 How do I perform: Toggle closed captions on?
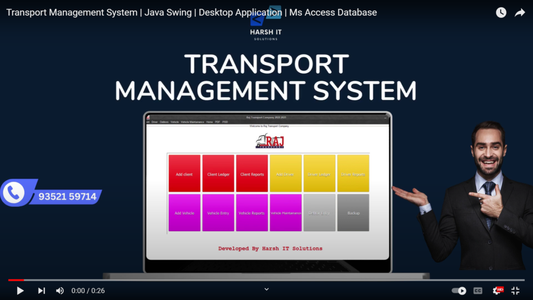[x=478, y=291]
